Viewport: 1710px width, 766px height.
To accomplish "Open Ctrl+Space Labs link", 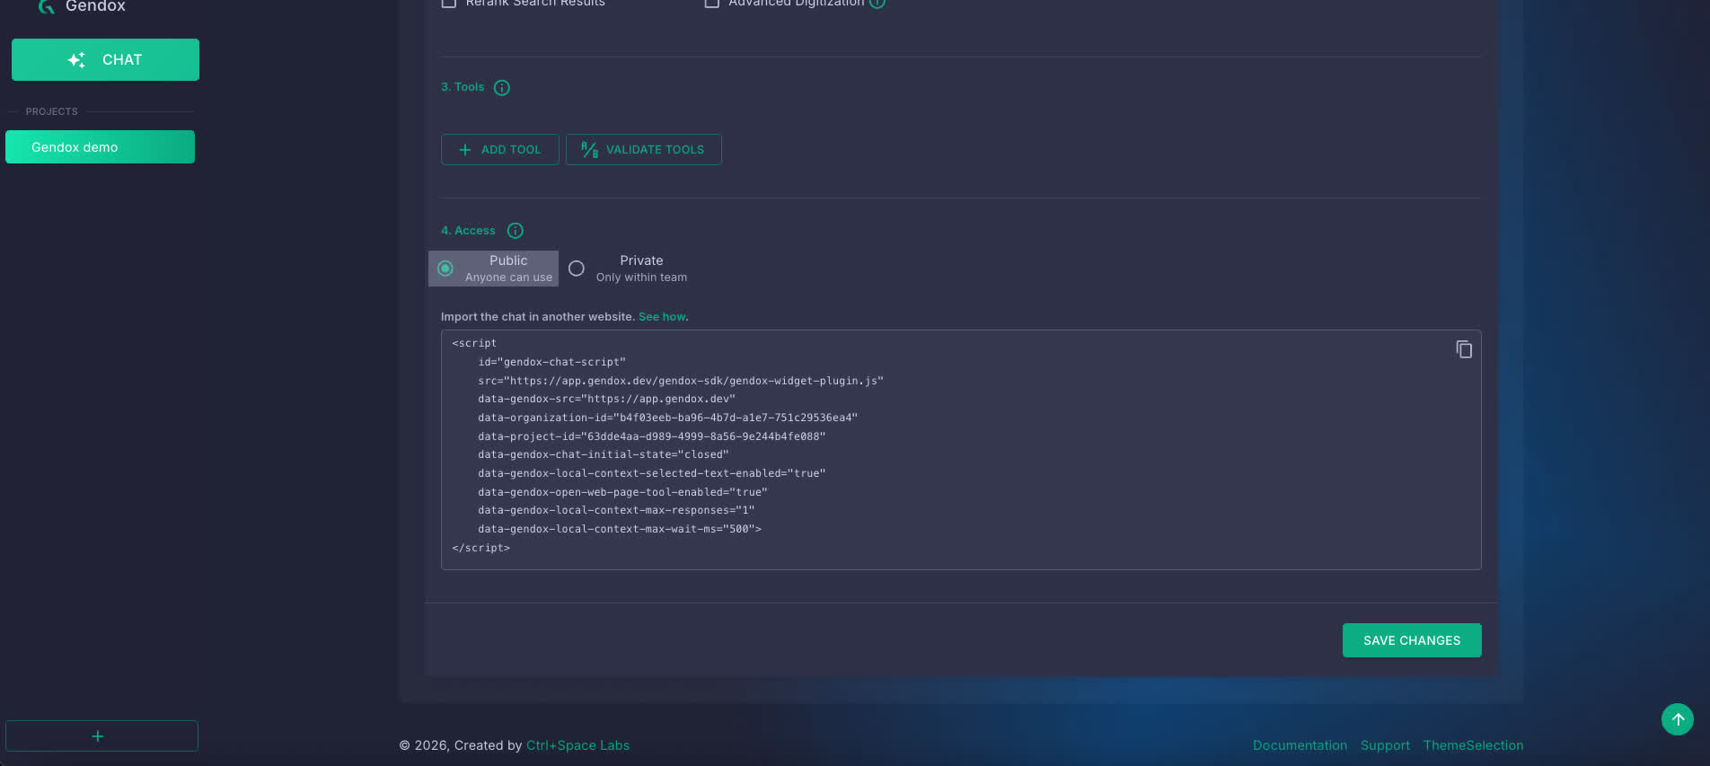I will tap(577, 745).
